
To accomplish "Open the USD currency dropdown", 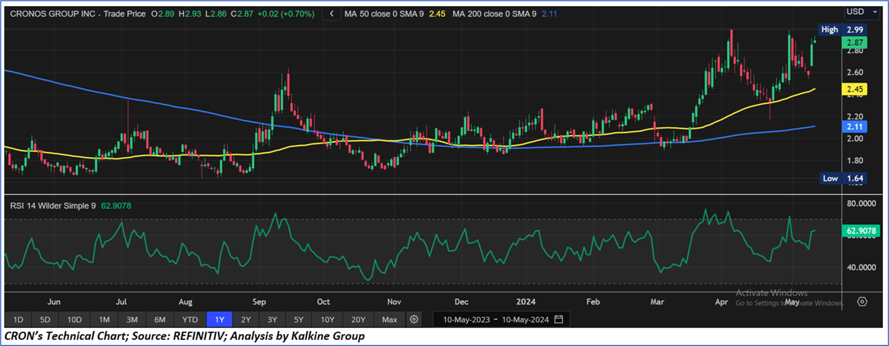I will coord(862,12).
